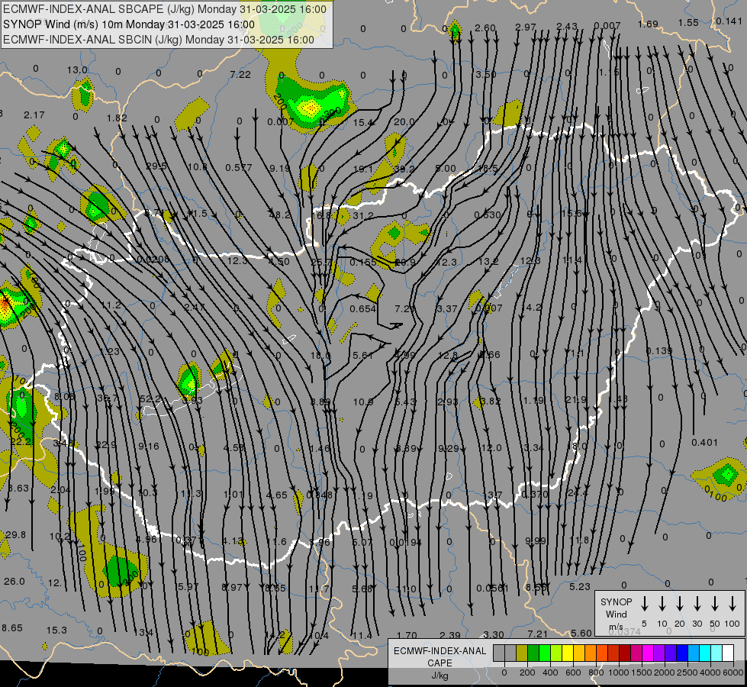The image size is (747, 687).
Task: Click the SBCAPE title line in header
Action: click(165, 9)
